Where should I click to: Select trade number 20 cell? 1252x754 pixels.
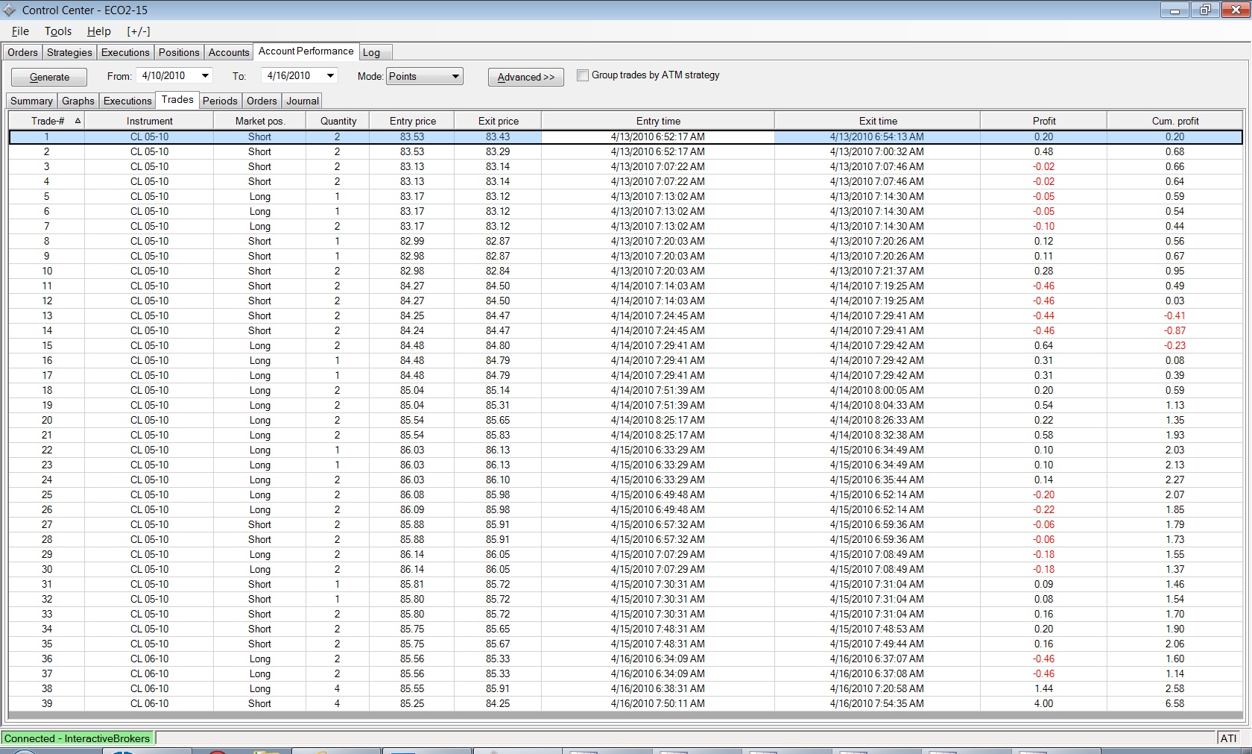[46, 420]
